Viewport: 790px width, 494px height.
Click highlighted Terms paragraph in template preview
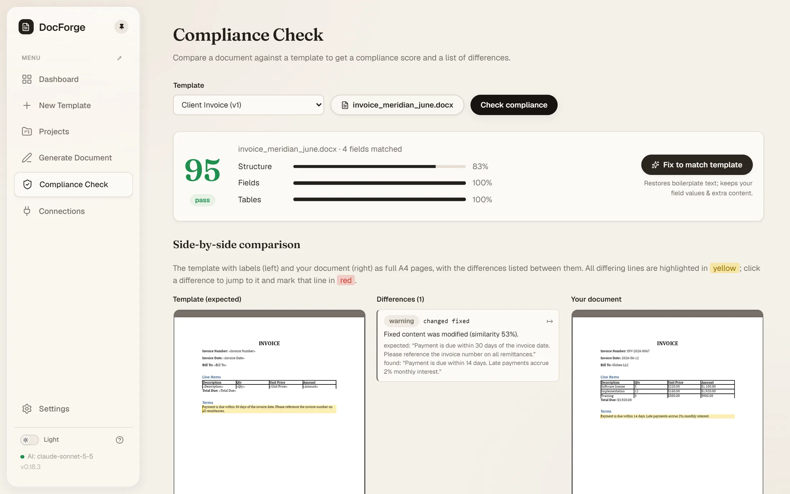click(x=269, y=409)
